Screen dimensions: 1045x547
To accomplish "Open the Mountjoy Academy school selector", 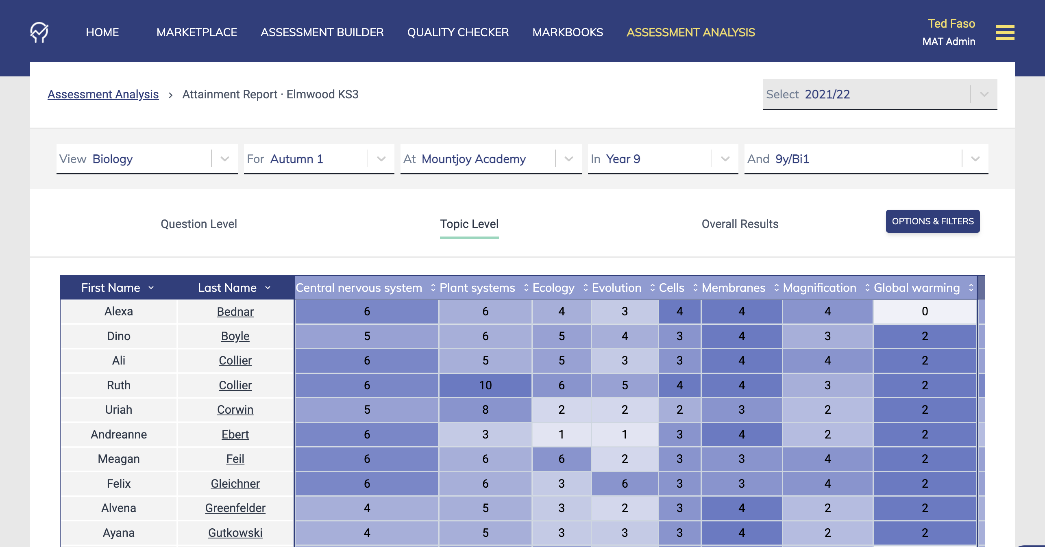I will [568, 159].
